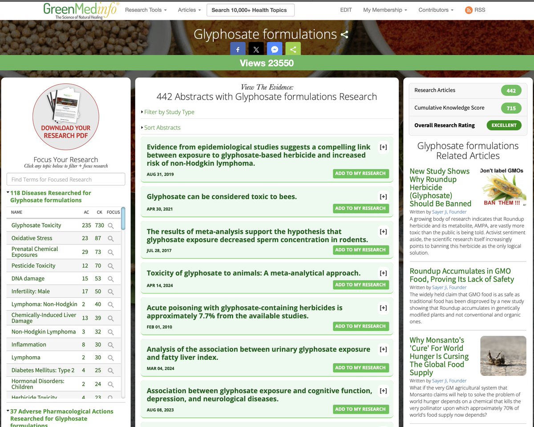Image resolution: width=534 pixels, height=427 pixels.
Task: Expand the sperm concentration abstract [+]
Action: [383, 232]
